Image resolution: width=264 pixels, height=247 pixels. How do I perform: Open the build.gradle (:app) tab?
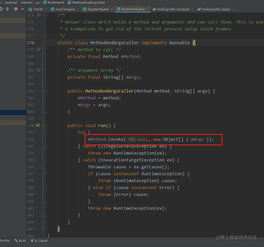(214, 9)
